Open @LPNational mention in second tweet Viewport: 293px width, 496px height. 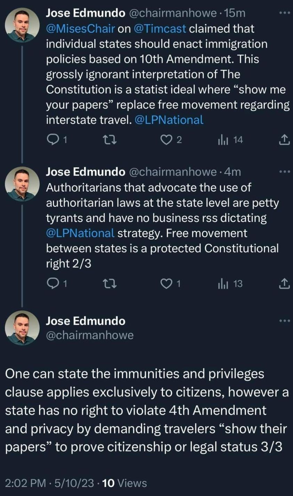pyautogui.click(x=80, y=233)
